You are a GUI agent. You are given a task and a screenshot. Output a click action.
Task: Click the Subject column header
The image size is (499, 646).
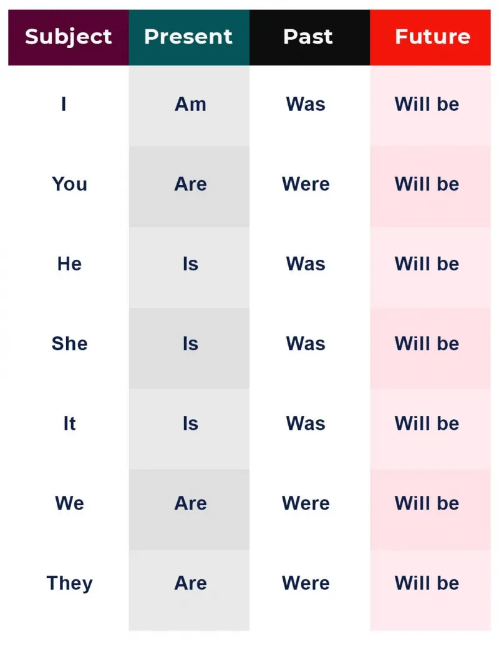[x=69, y=37]
